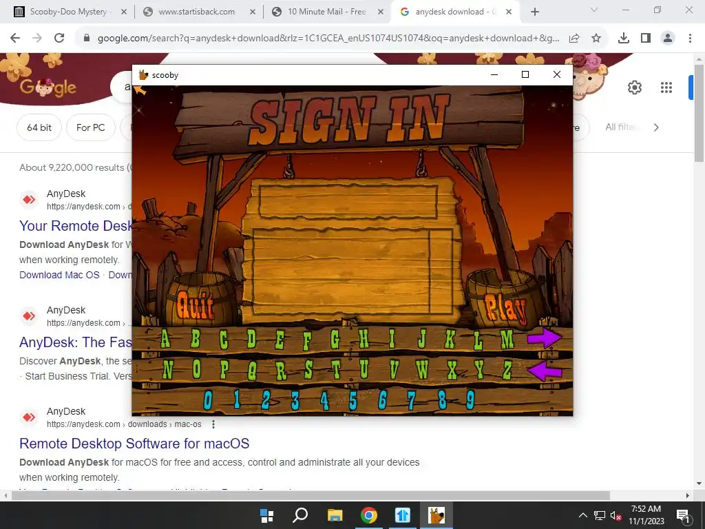Click letter A on the sign-in keyboard
The image size is (705, 529).
(165, 339)
